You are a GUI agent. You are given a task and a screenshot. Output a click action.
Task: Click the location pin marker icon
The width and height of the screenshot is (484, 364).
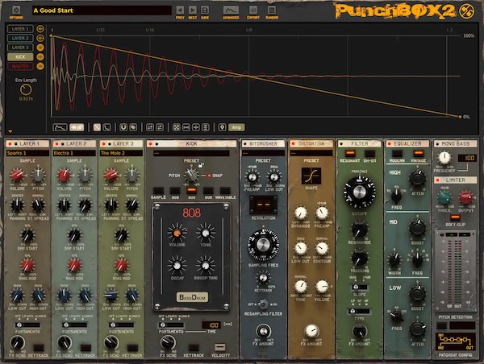(x=222, y=127)
